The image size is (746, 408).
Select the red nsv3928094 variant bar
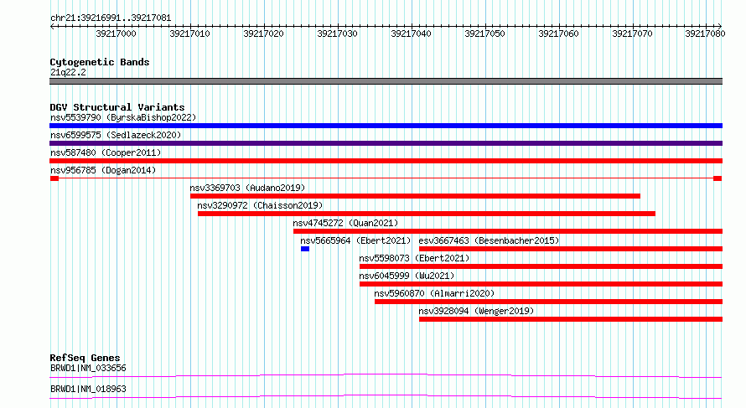[571, 319]
